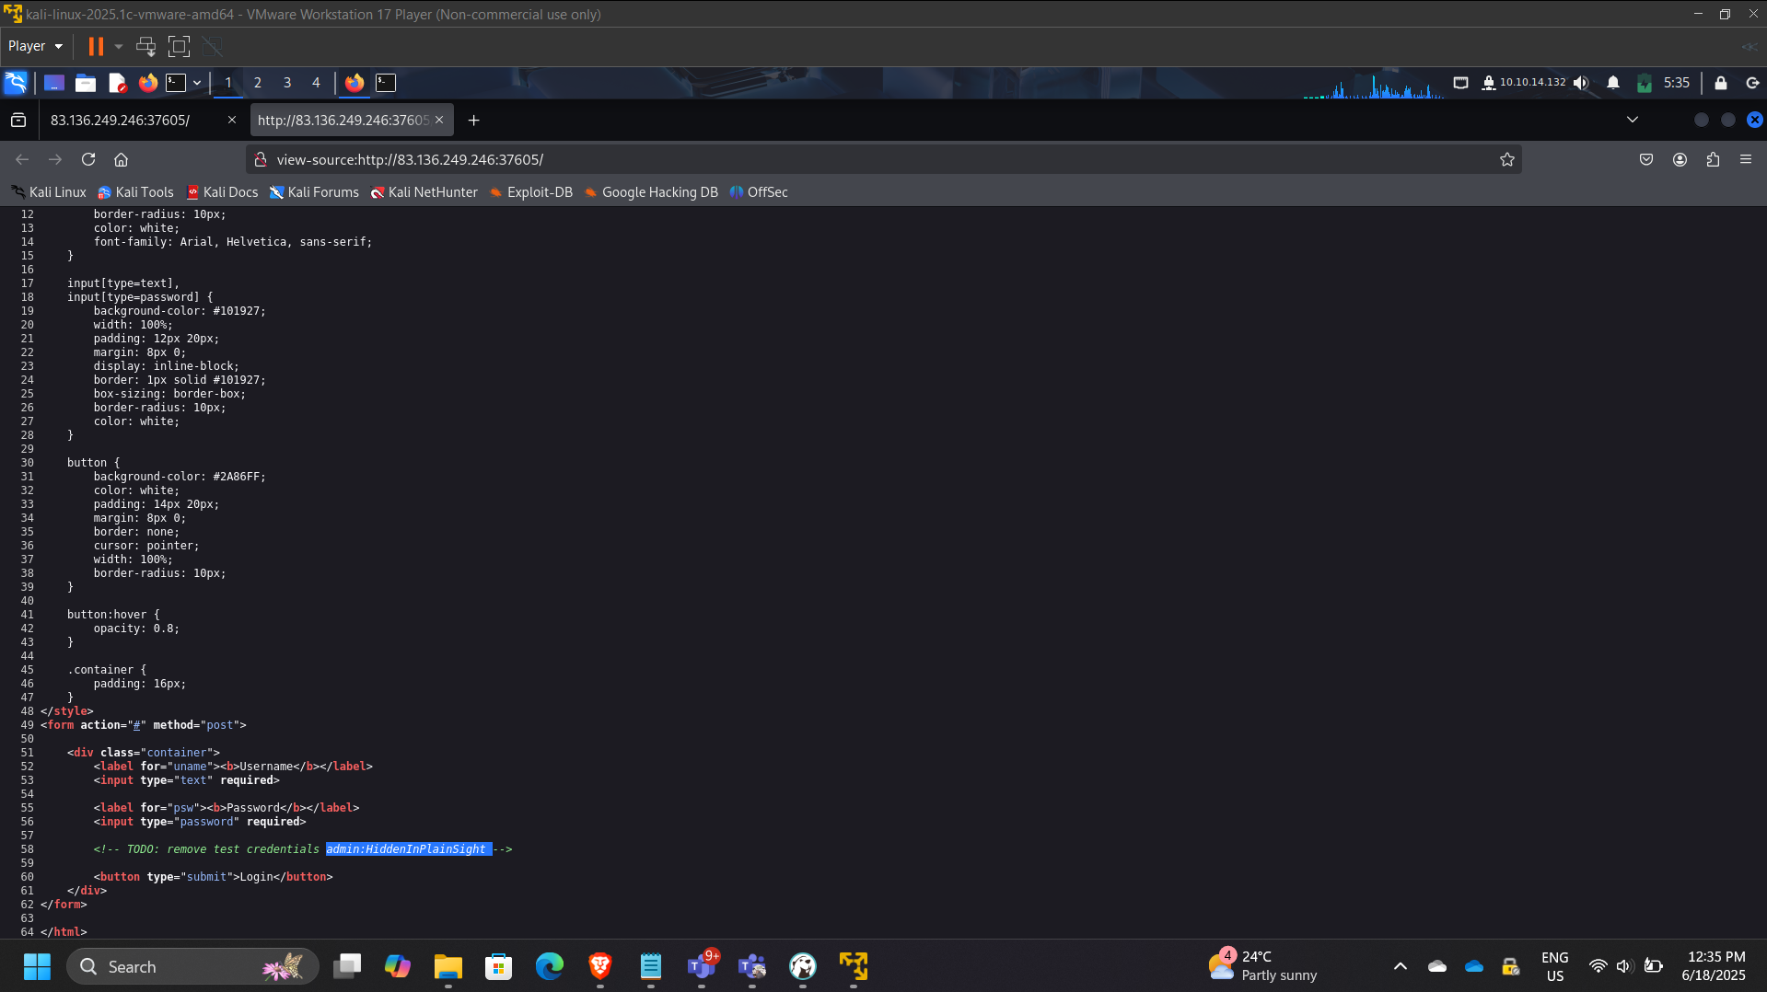Toggle notifications via the bell icon
Screen dimensions: 1767x992
1612,83
